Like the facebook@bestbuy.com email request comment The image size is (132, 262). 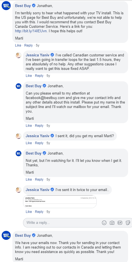point(29,126)
